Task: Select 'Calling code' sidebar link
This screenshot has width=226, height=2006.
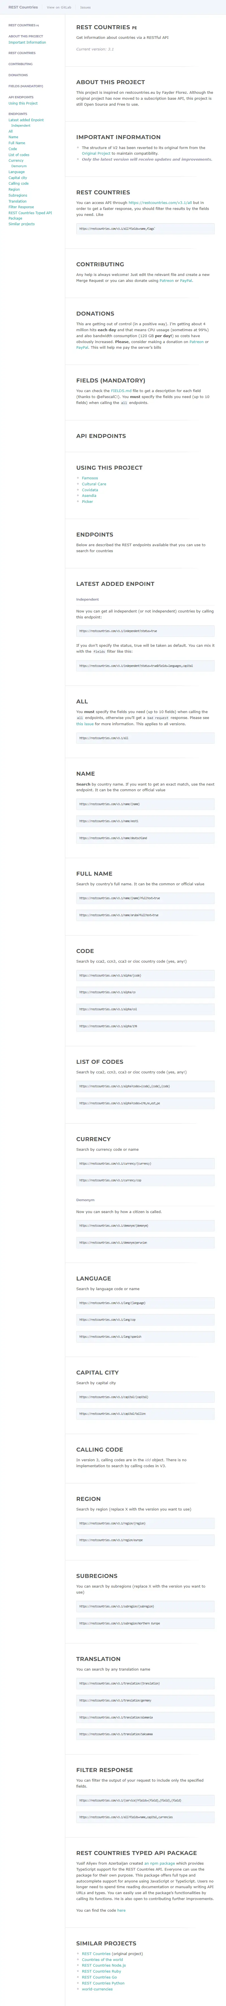Action: 19,184
